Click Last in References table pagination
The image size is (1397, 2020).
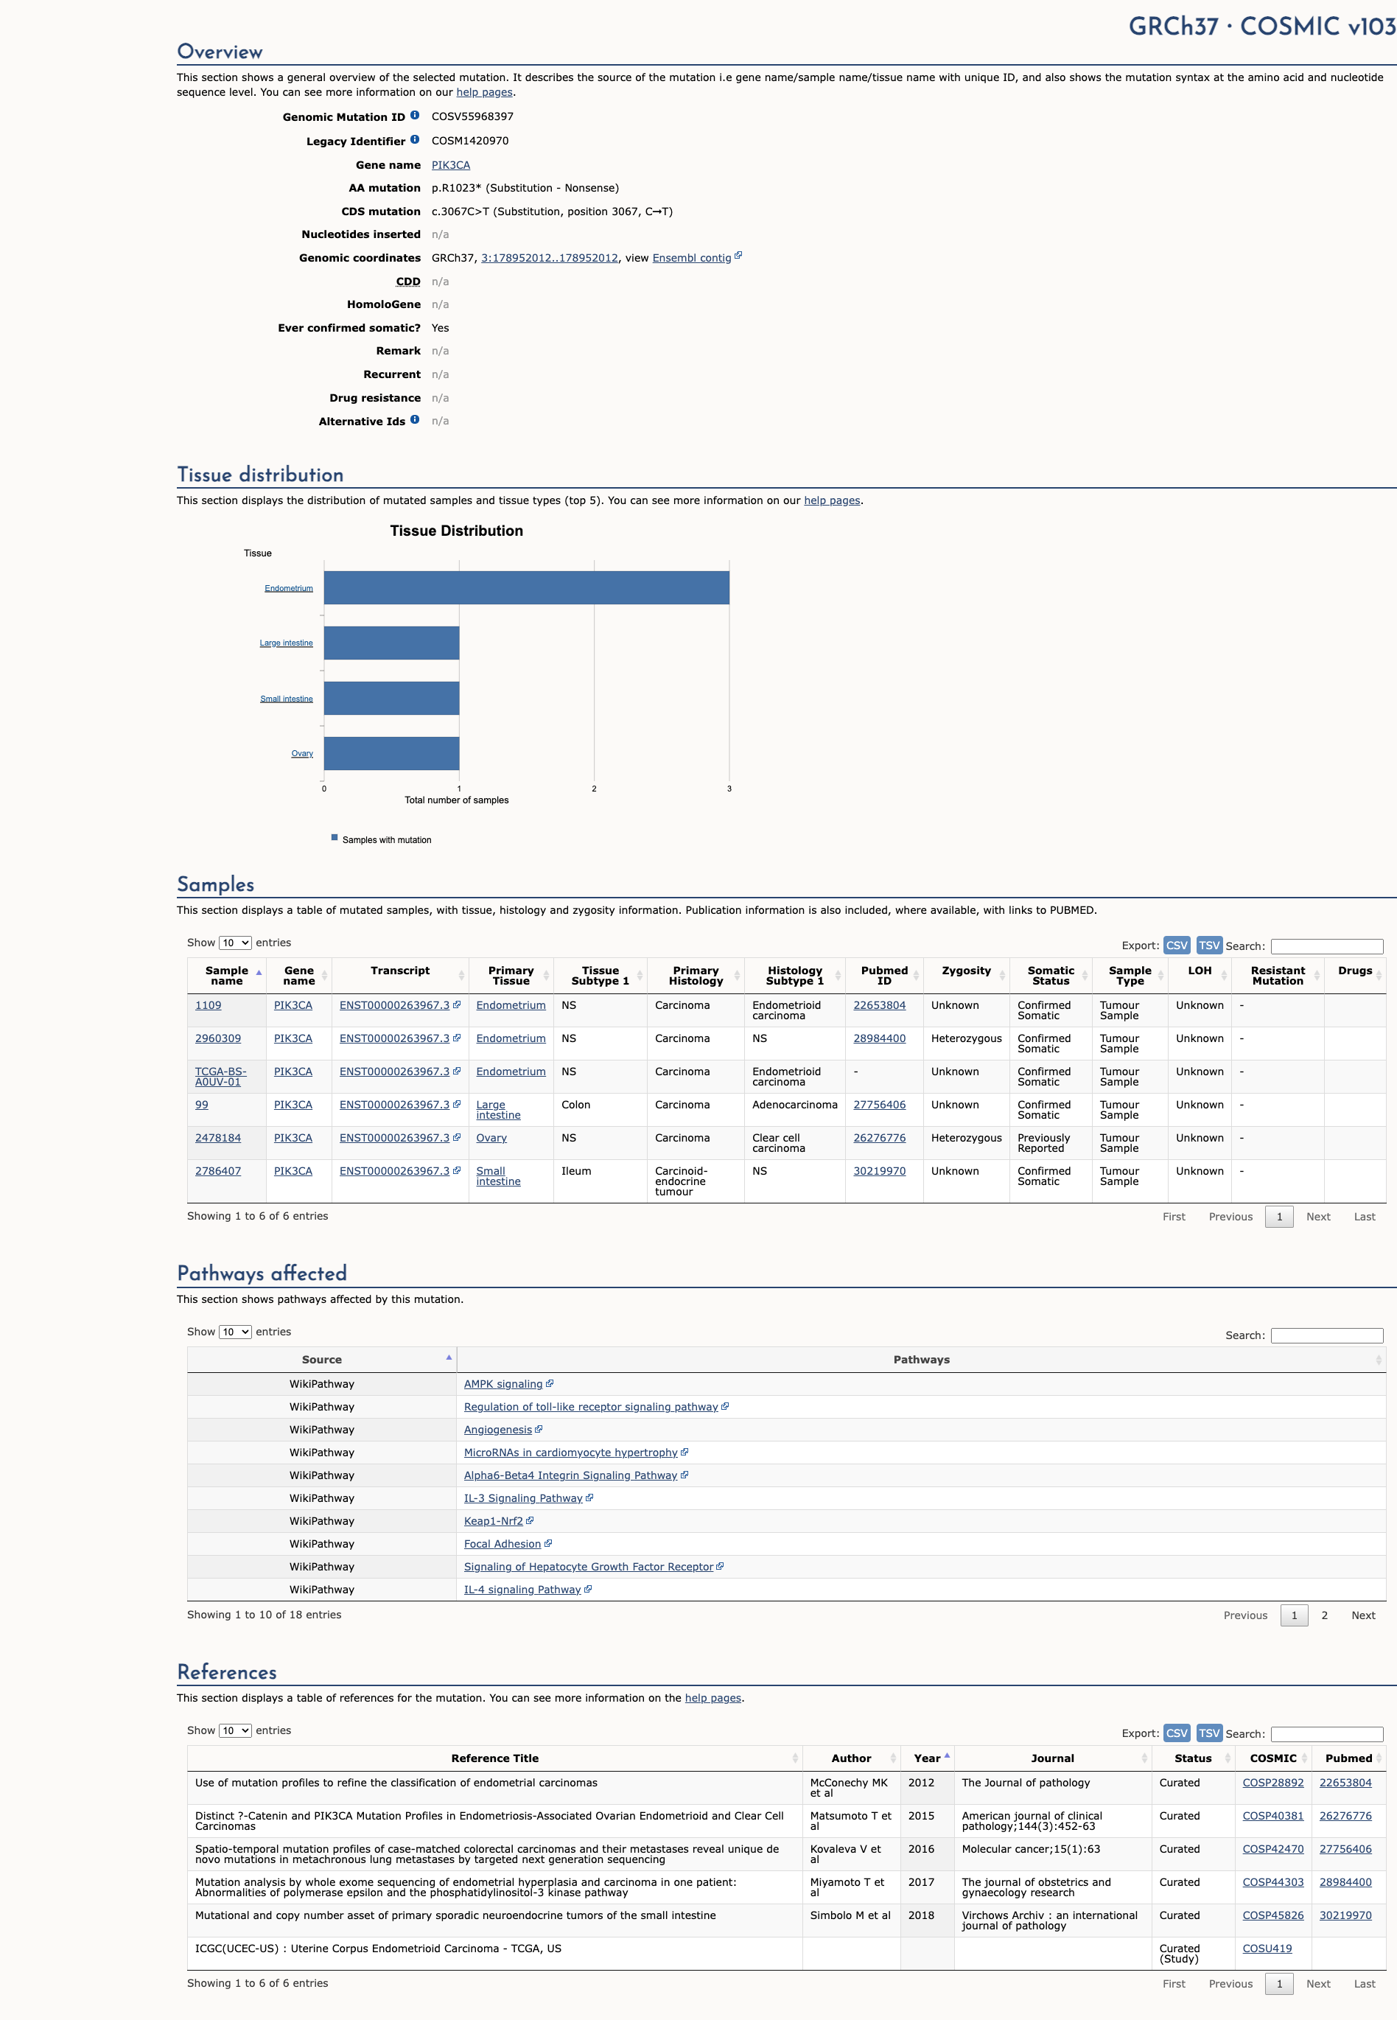(1365, 1984)
